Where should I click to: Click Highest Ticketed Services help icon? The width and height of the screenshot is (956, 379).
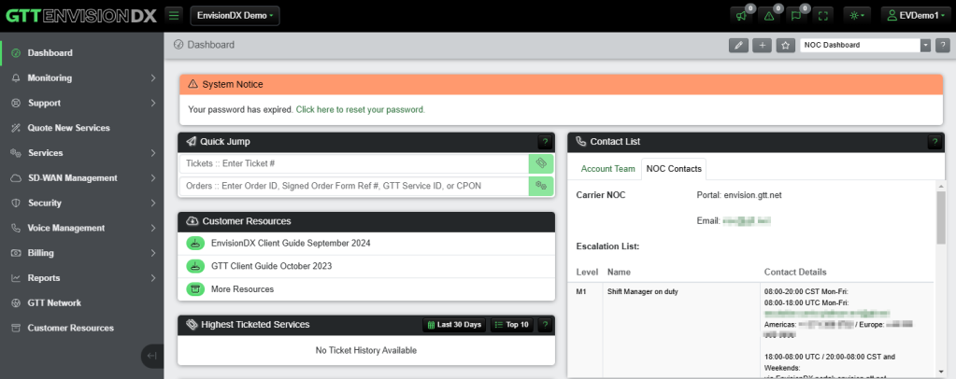point(545,325)
